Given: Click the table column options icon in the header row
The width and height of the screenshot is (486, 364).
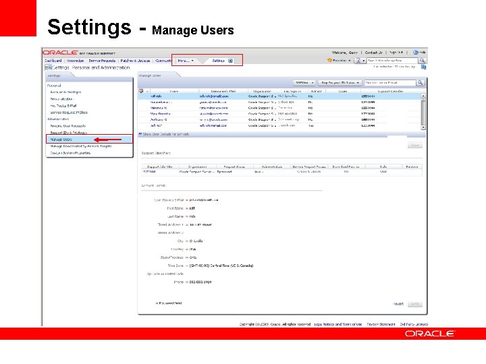Looking at the screenshot, I should tap(141, 91).
